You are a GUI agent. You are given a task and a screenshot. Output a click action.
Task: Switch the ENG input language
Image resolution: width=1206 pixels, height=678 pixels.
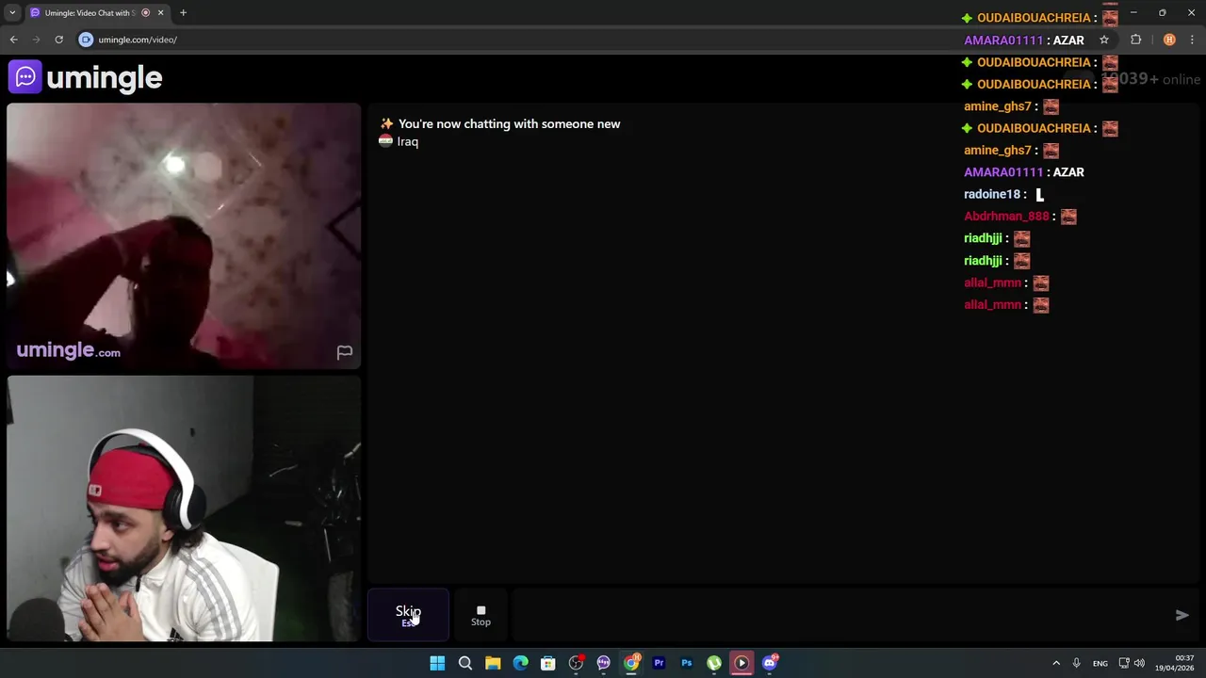[1100, 663]
